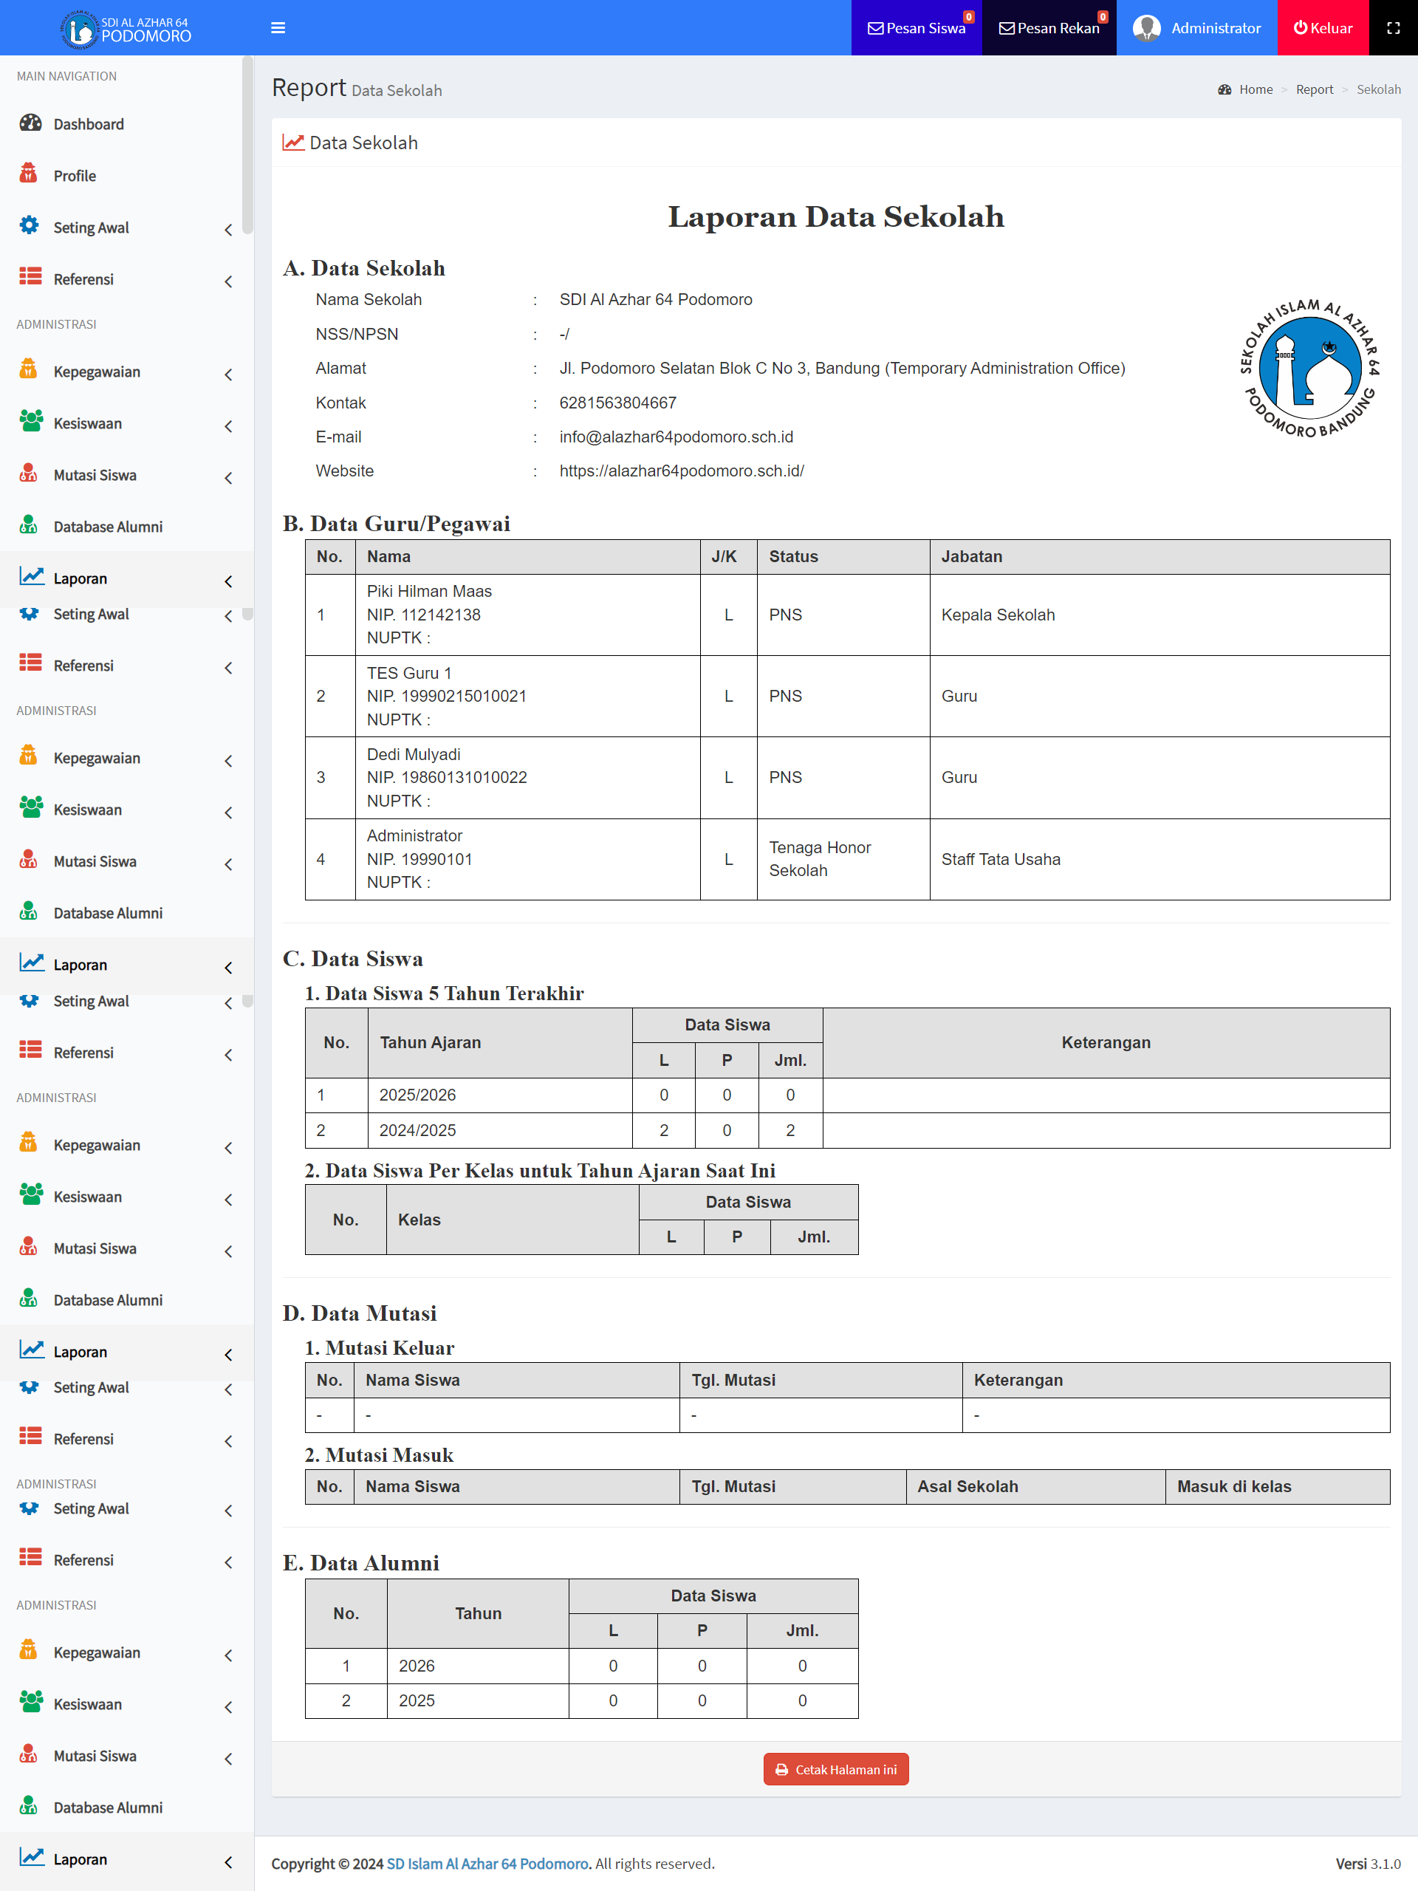Toggle the sidebar hamburger menu
This screenshot has height=1891, width=1418.
pyautogui.click(x=278, y=28)
